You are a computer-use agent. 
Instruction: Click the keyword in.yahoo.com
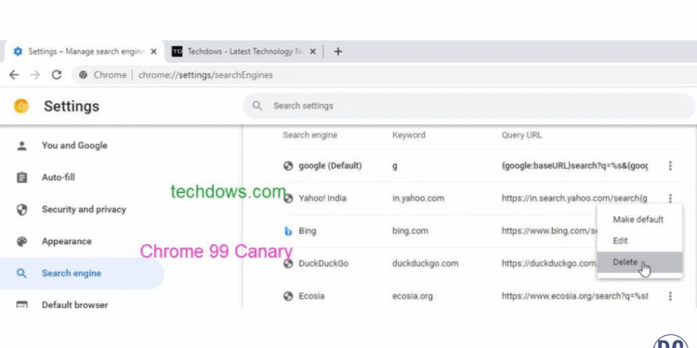coord(418,199)
